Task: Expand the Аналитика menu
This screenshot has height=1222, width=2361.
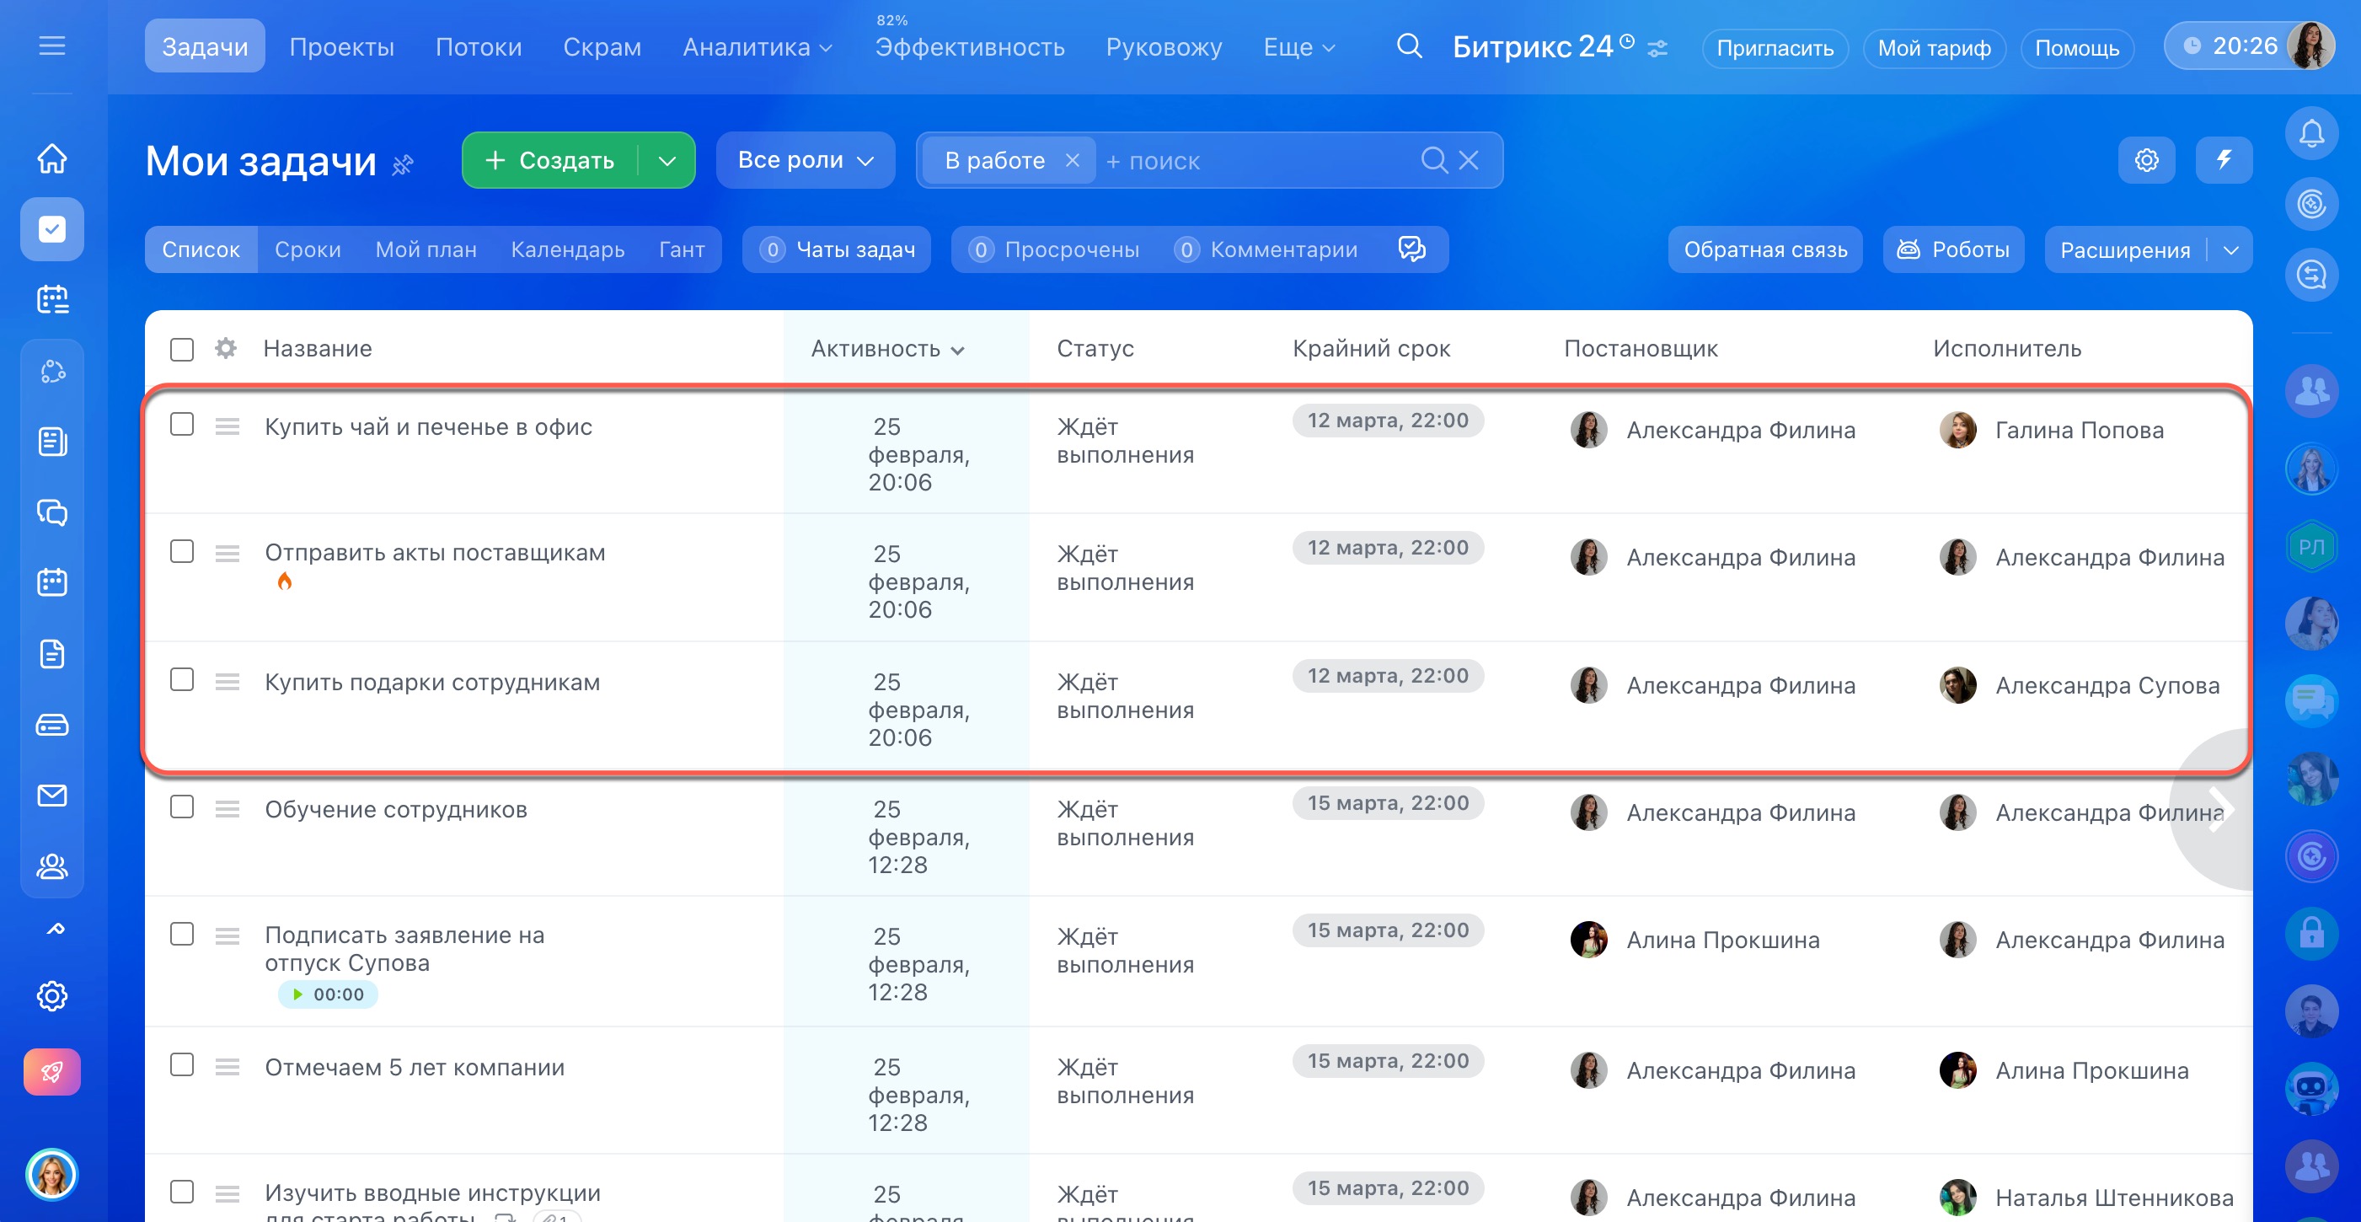Action: pos(757,46)
